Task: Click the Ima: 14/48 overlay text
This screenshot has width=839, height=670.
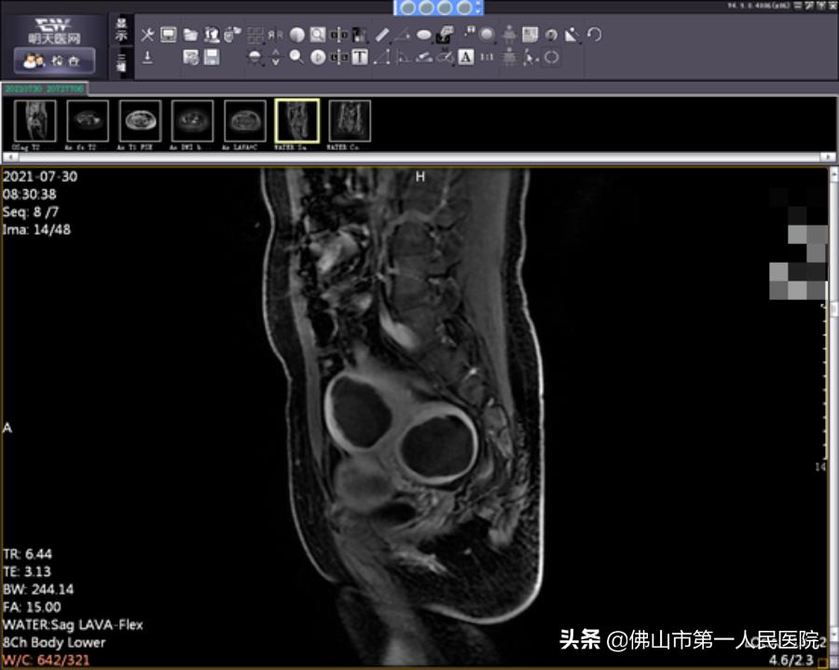Action: (x=36, y=230)
